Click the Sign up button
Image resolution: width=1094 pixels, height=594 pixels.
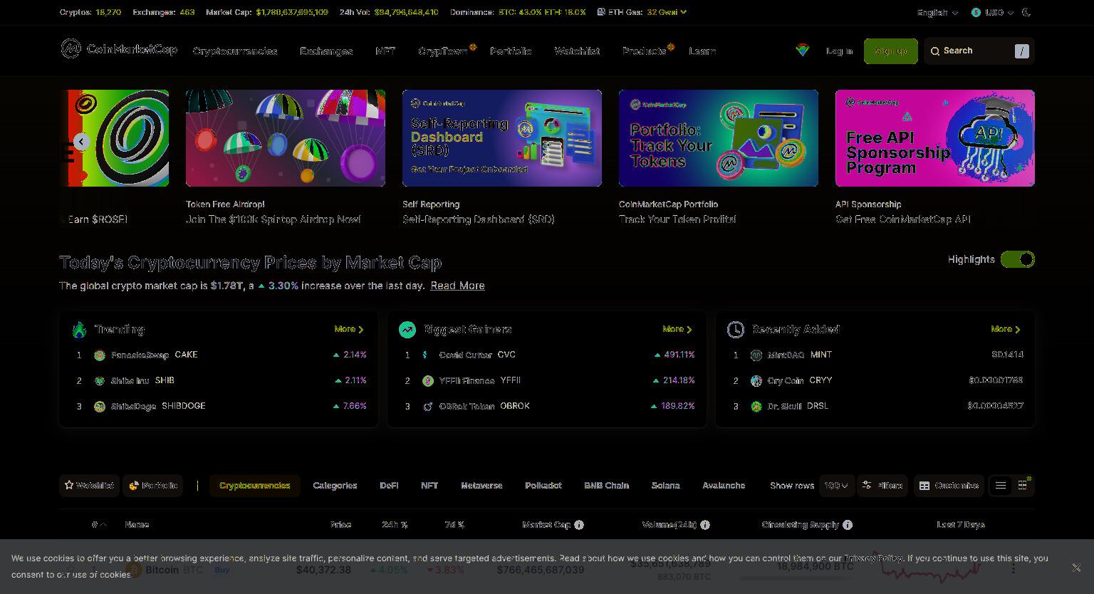tap(891, 51)
